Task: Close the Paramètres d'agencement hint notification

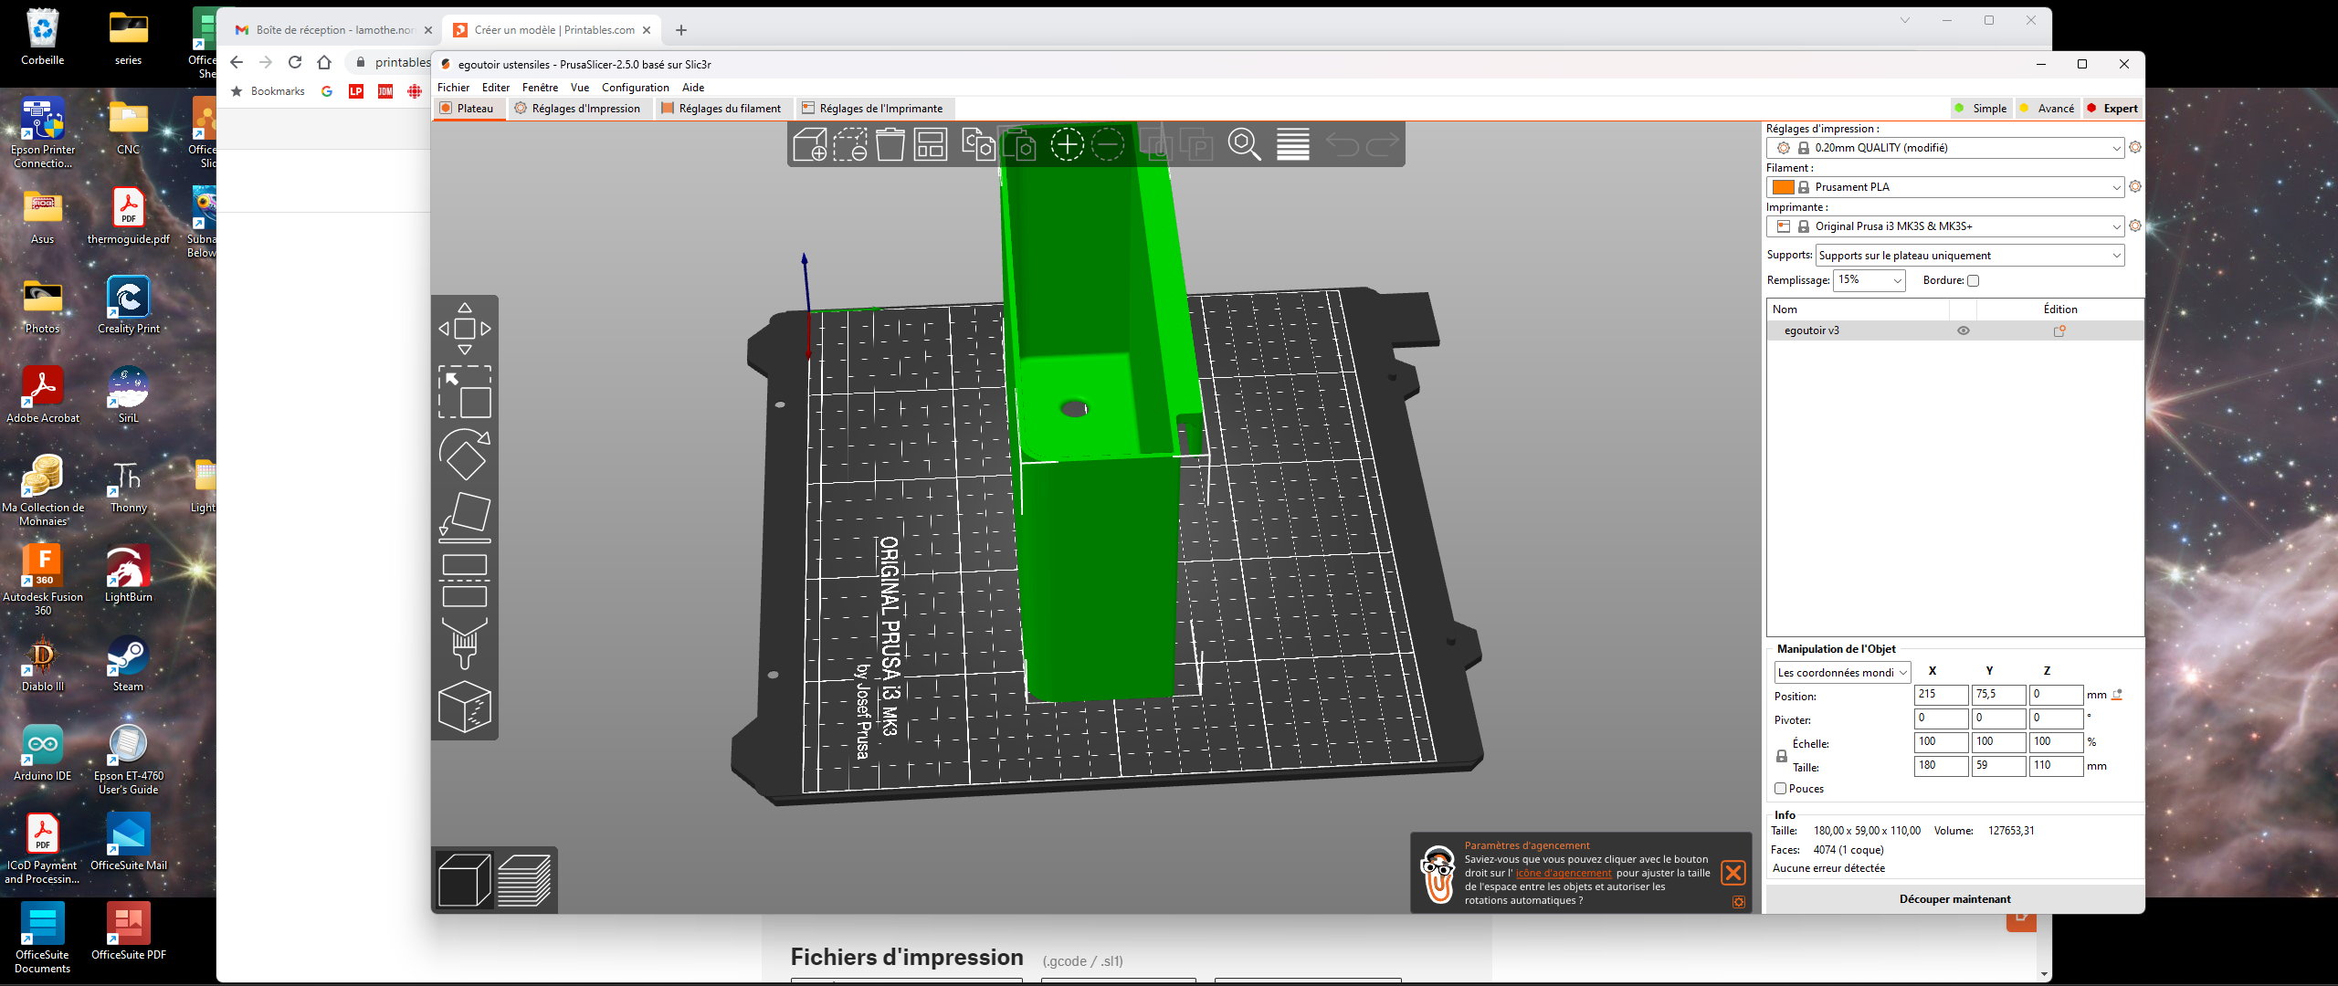Action: point(1733,873)
